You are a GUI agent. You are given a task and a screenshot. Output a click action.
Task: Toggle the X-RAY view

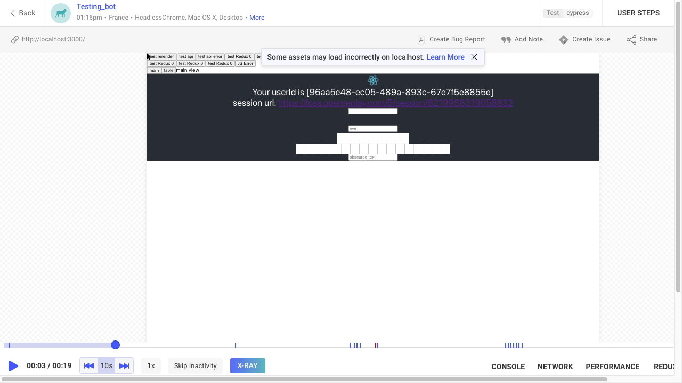(x=247, y=366)
